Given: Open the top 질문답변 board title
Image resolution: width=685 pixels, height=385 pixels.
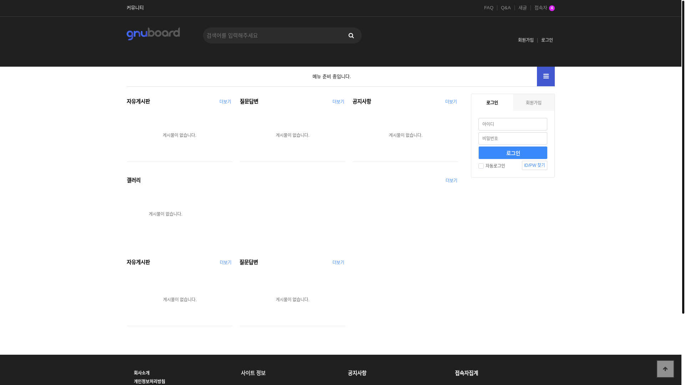Looking at the screenshot, I should [249, 102].
